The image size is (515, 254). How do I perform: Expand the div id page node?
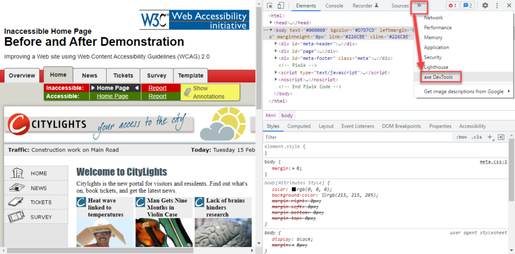tap(276, 51)
